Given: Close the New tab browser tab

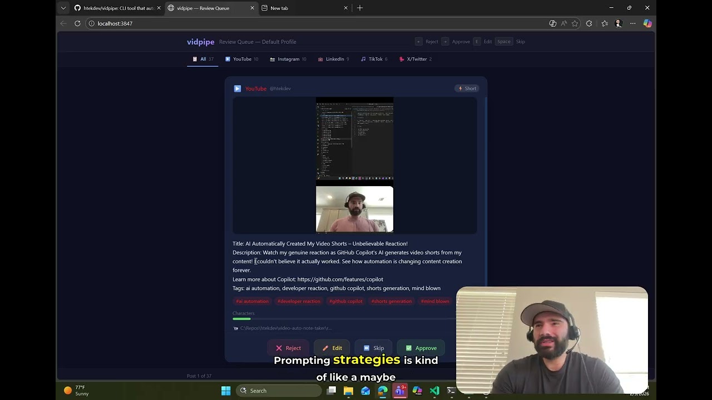Looking at the screenshot, I should tap(346, 8).
